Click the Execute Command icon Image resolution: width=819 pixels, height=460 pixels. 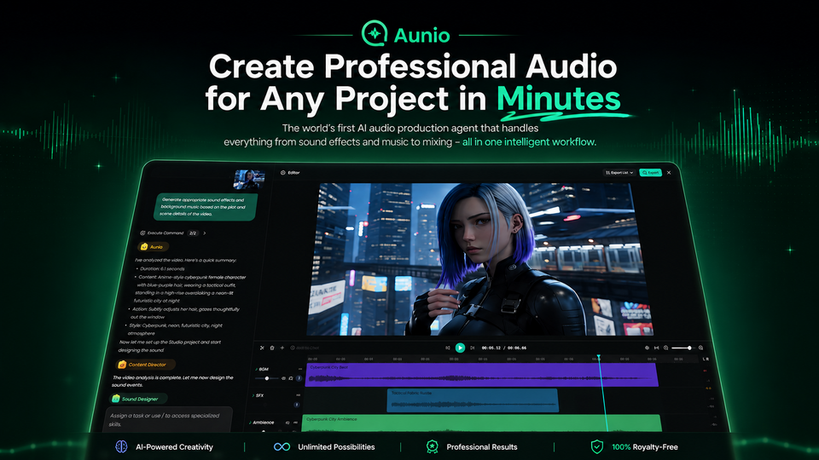pos(142,233)
